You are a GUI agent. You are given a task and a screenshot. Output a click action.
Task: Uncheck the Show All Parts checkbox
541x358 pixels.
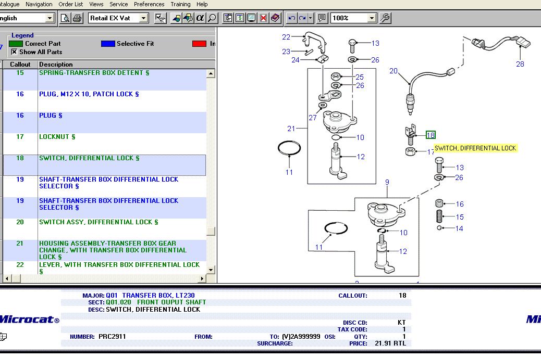(14, 52)
